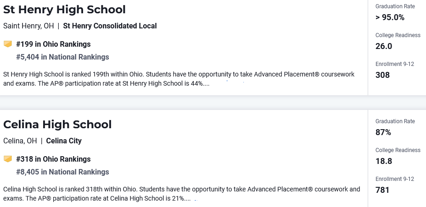This screenshot has height=207, width=426.
Task: Click the badge icon beside #318 Ohio ranking
Action: pos(7,159)
